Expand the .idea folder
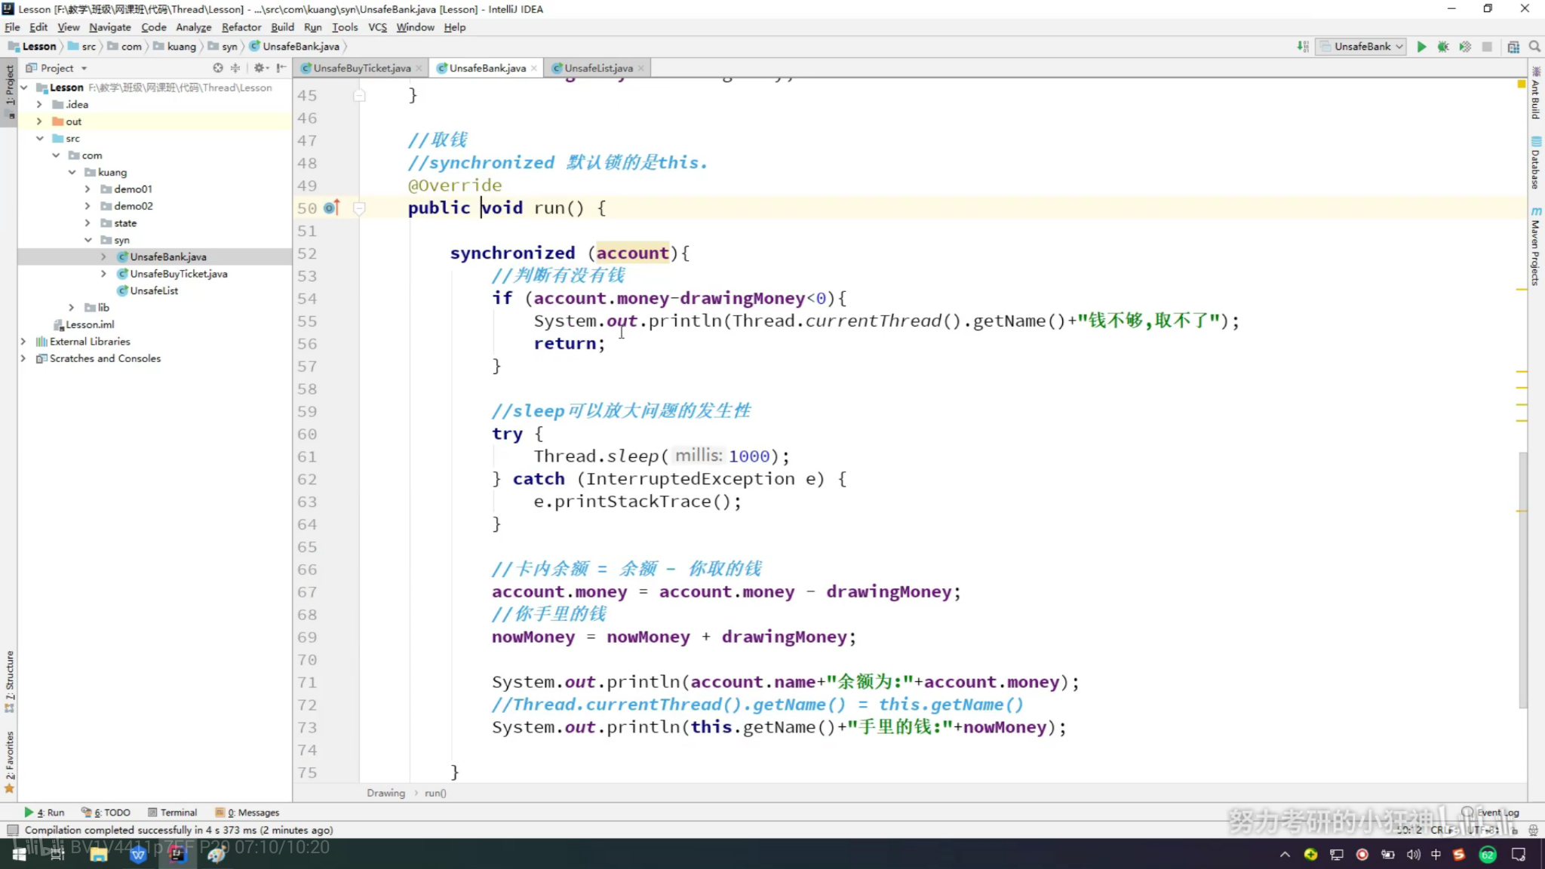This screenshot has height=869, width=1545. pyautogui.click(x=39, y=104)
